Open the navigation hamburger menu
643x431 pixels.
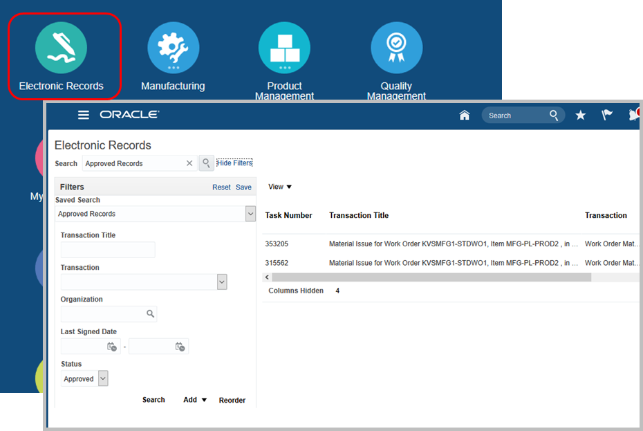[x=84, y=115]
